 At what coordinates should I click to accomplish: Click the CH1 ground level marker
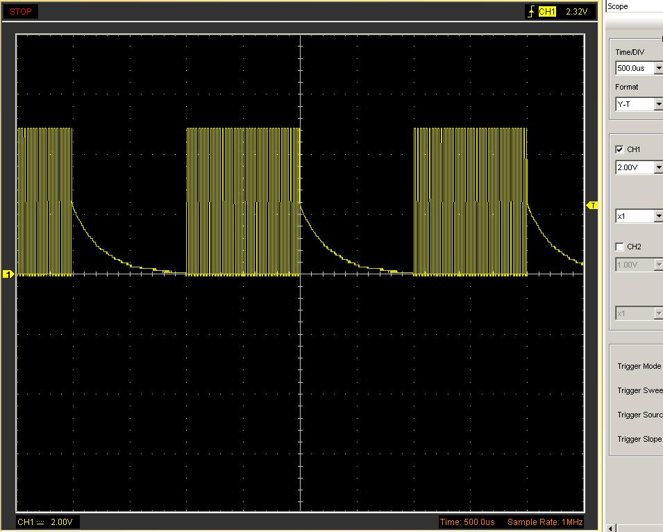[8, 274]
